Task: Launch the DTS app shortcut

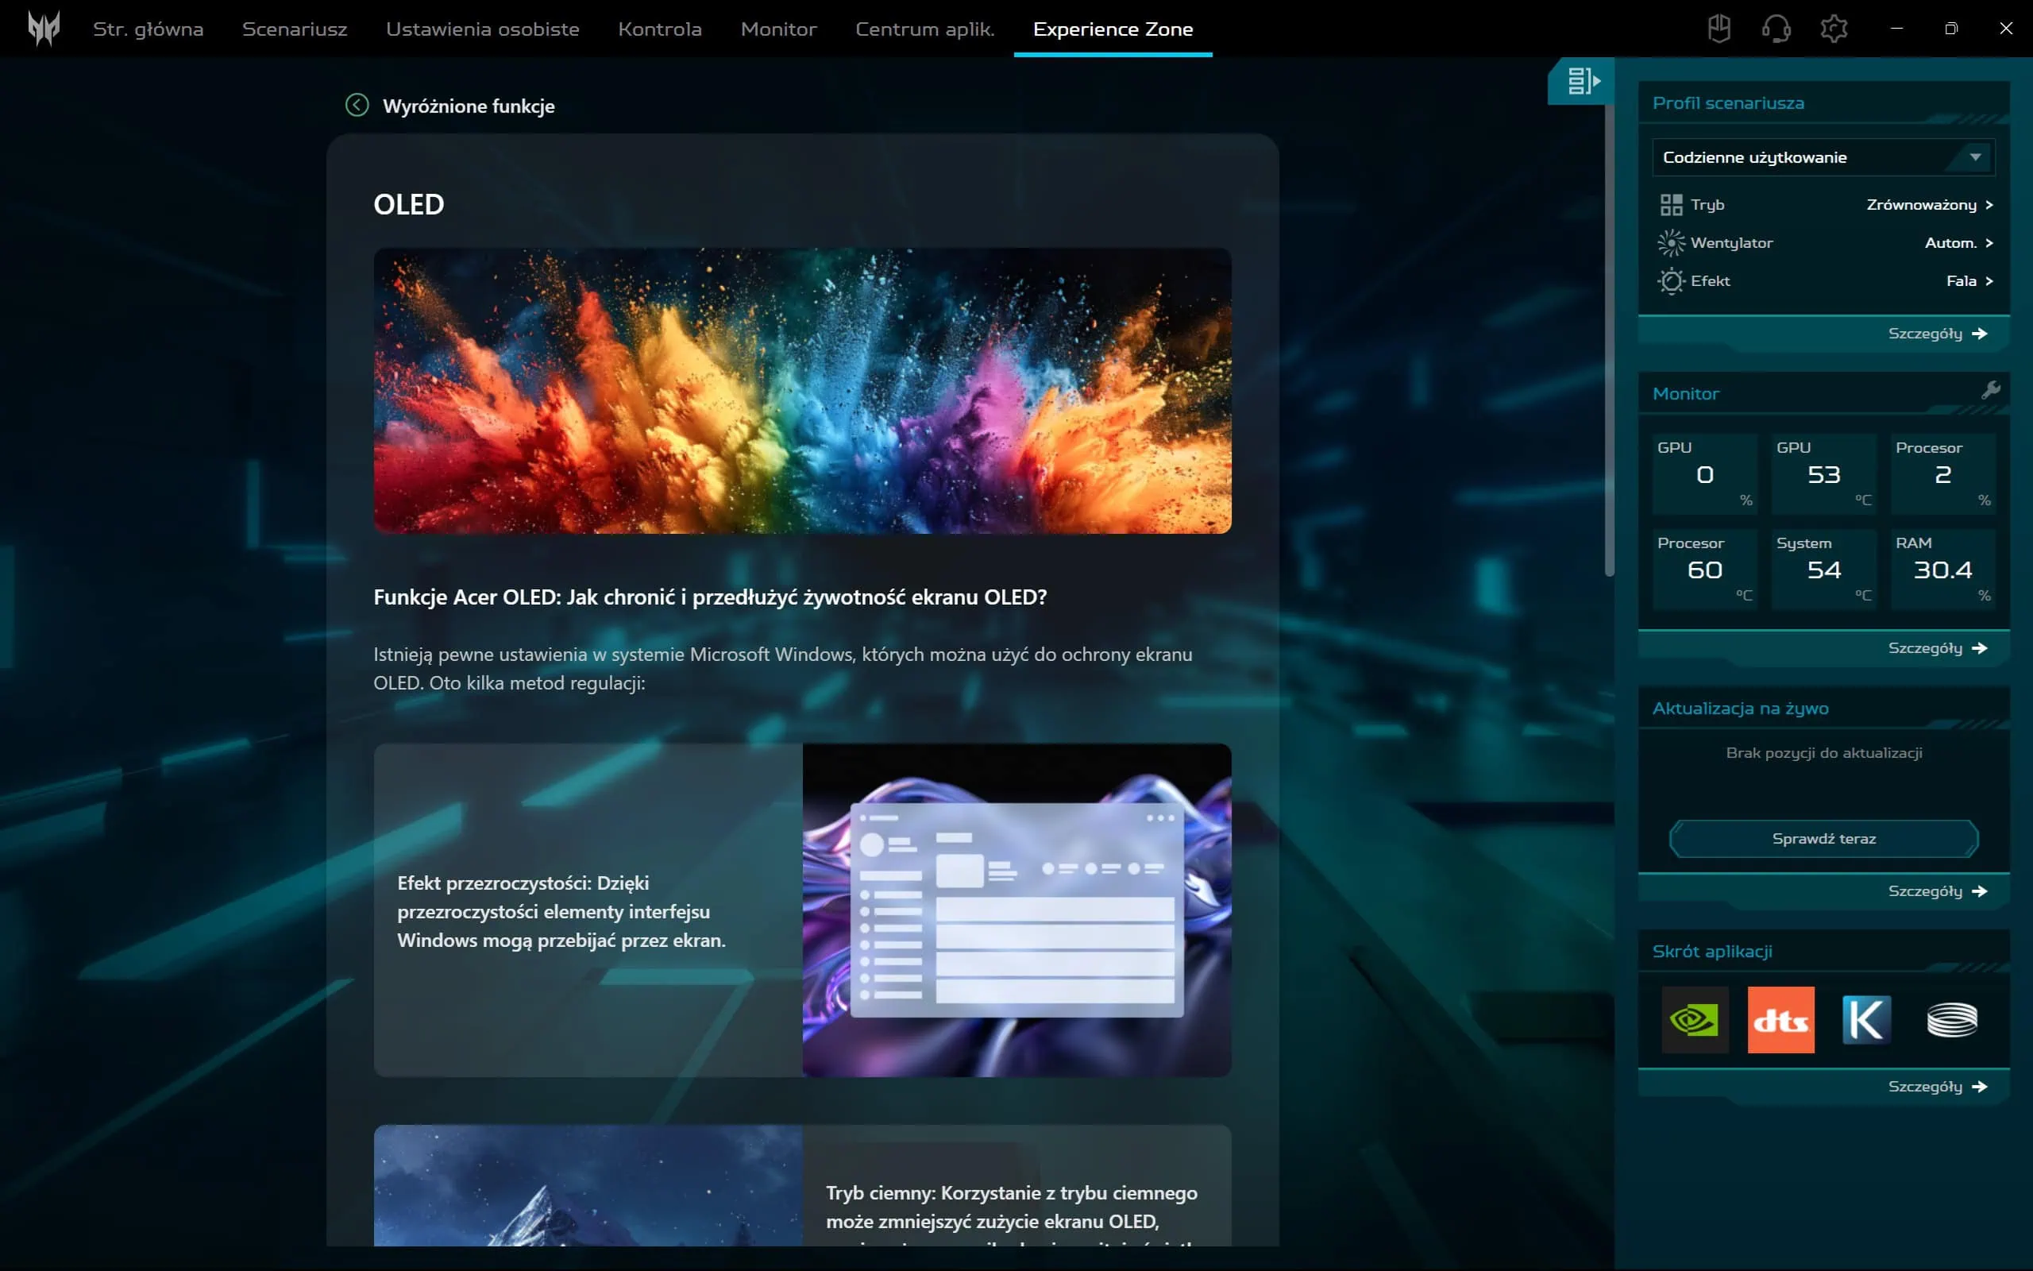Action: click(1780, 1020)
